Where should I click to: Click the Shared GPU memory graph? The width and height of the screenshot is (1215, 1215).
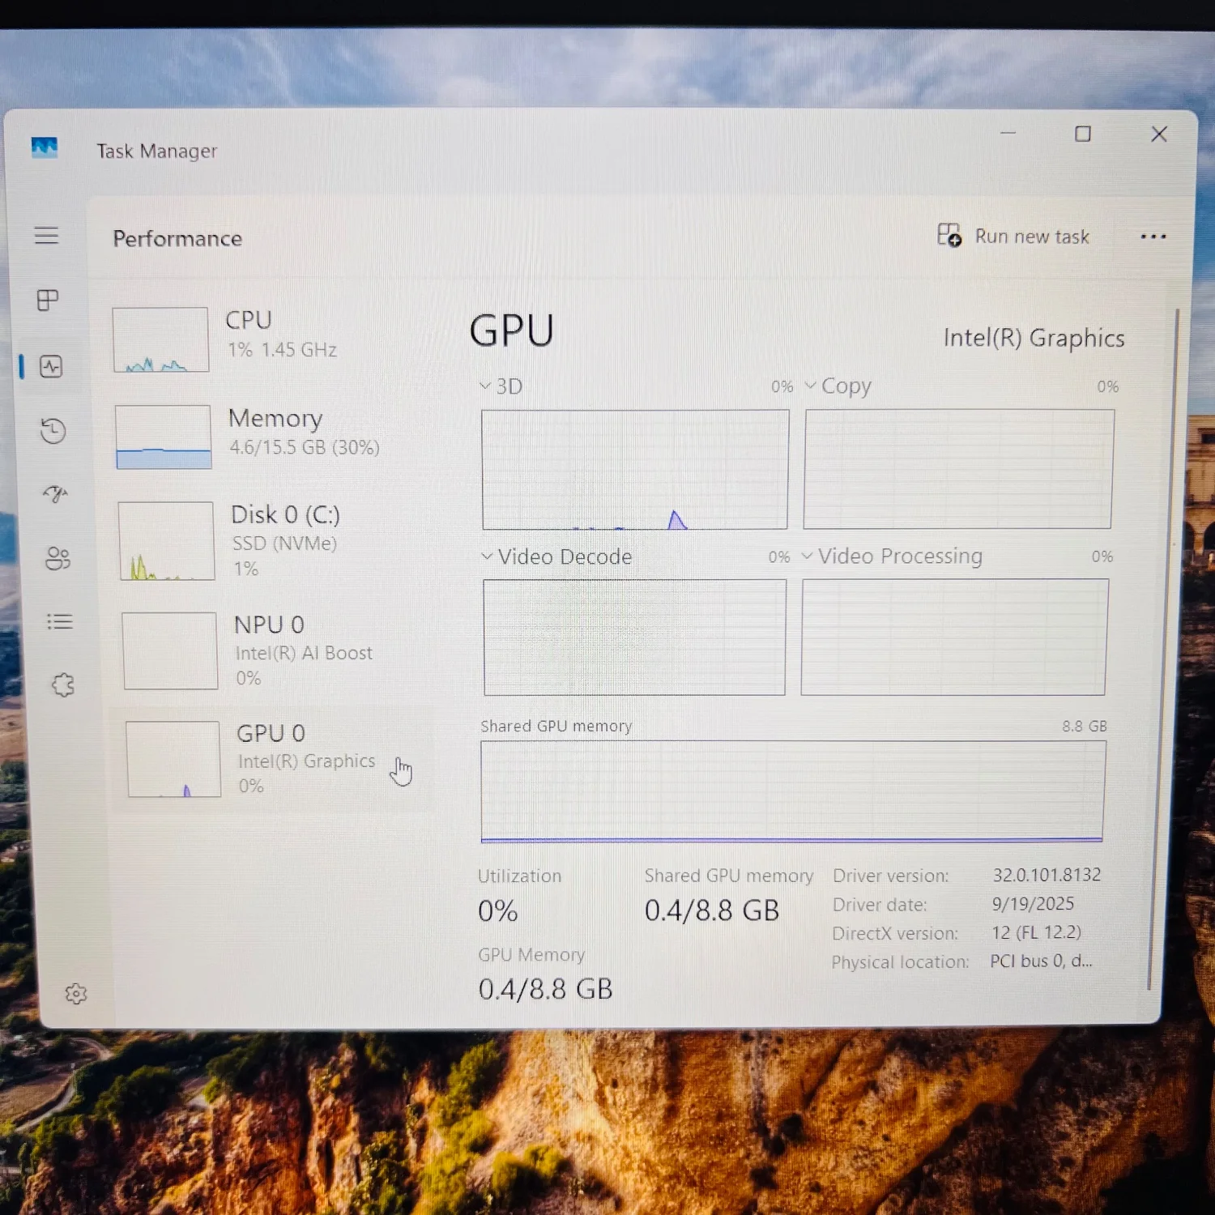[x=793, y=791]
